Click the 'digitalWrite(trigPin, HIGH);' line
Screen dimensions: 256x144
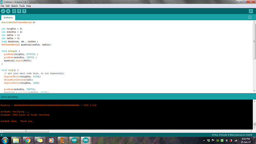tap(22, 77)
